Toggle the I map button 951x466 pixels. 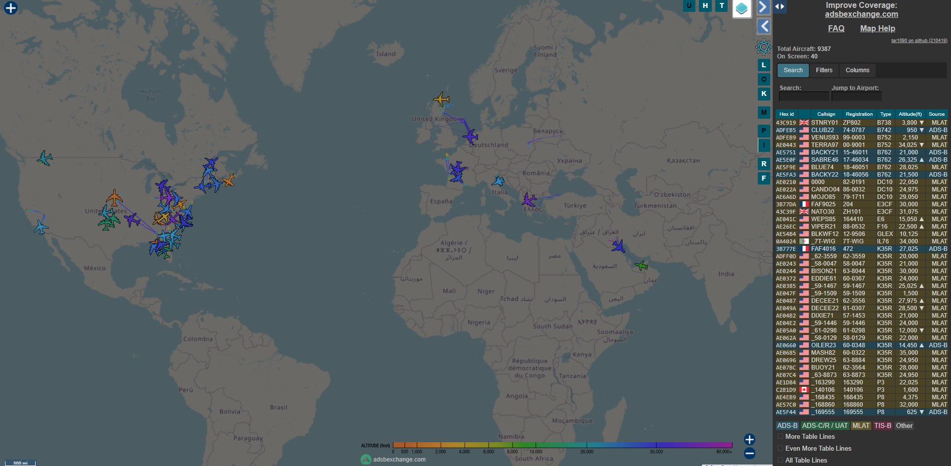[x=764, y=145]
